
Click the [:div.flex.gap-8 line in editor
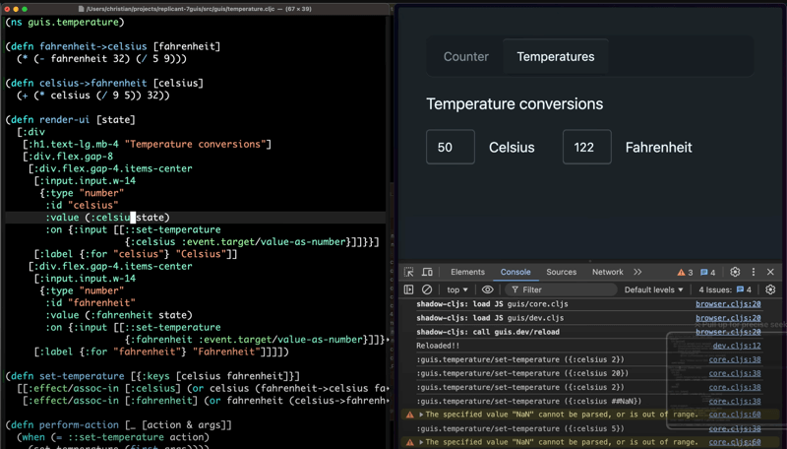tap(68, 157)
